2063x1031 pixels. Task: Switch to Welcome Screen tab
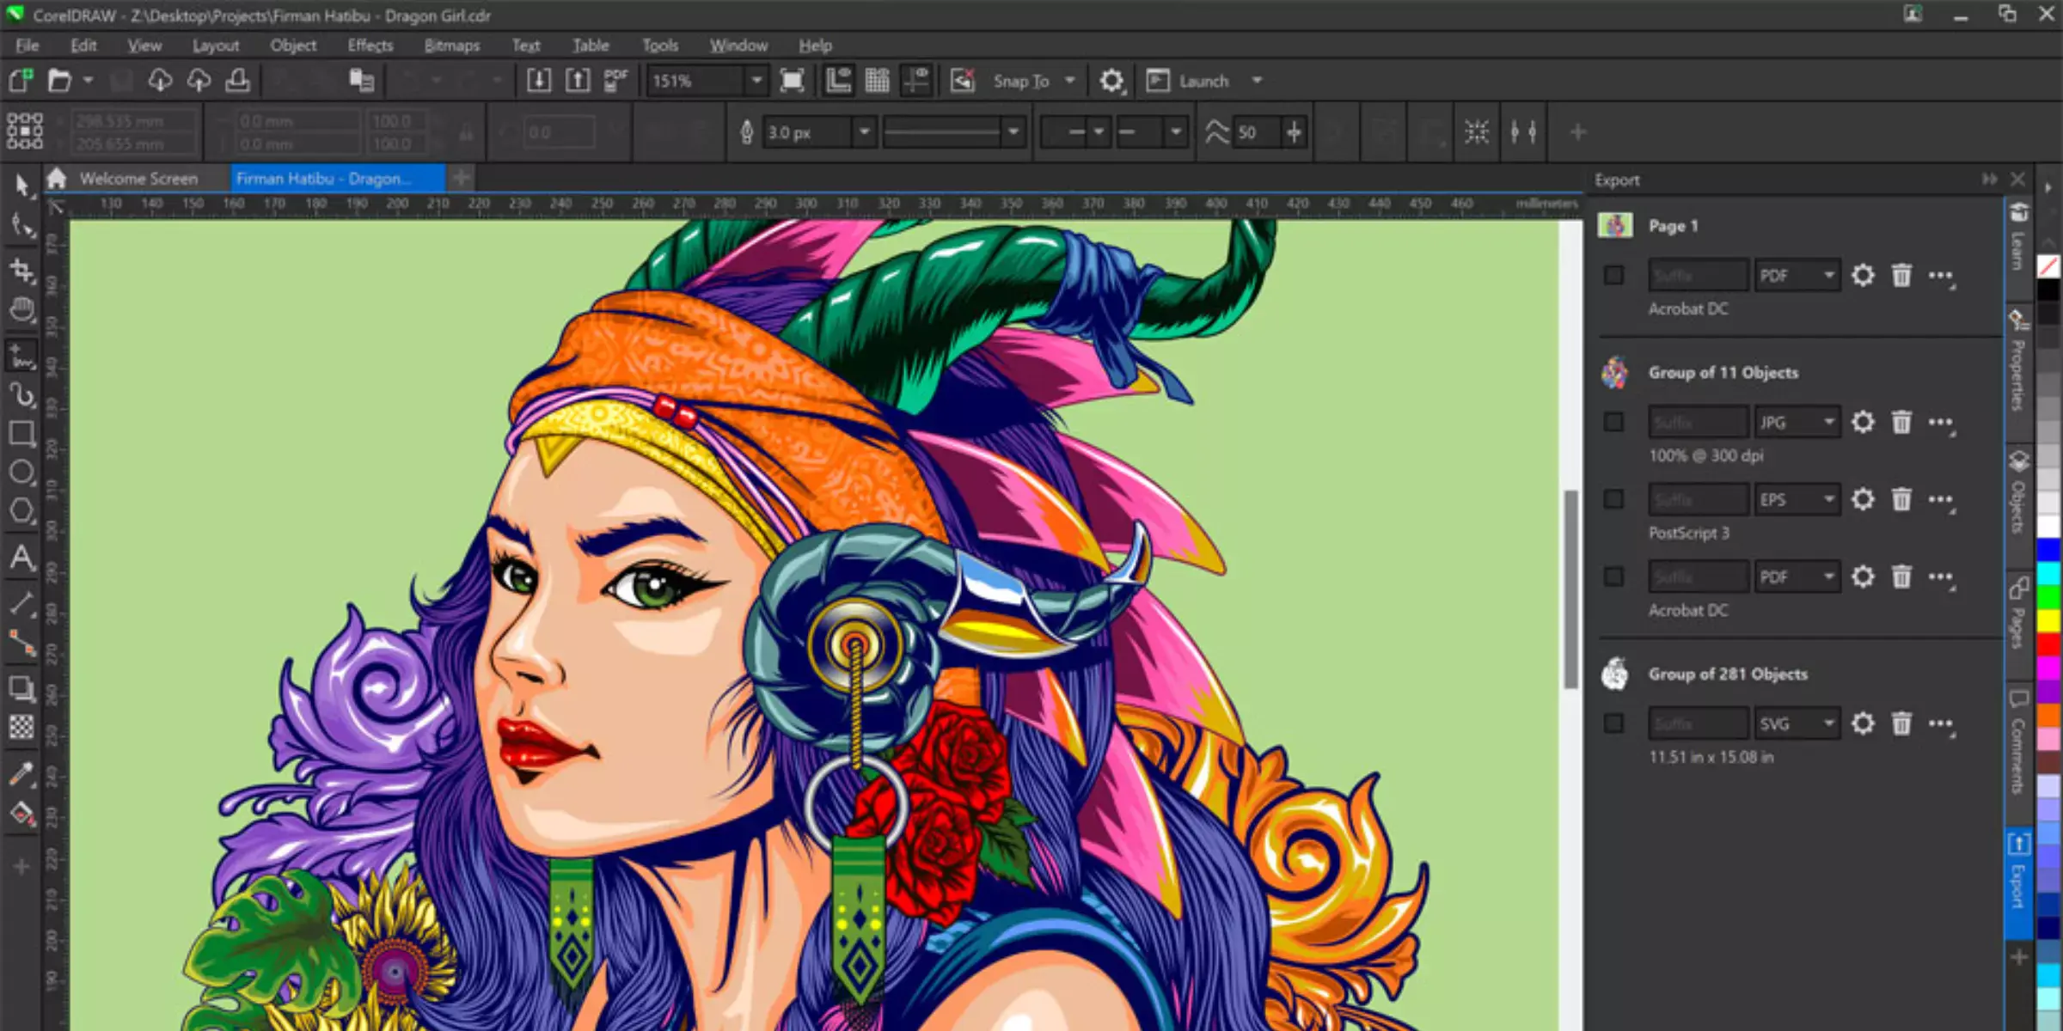138,179
